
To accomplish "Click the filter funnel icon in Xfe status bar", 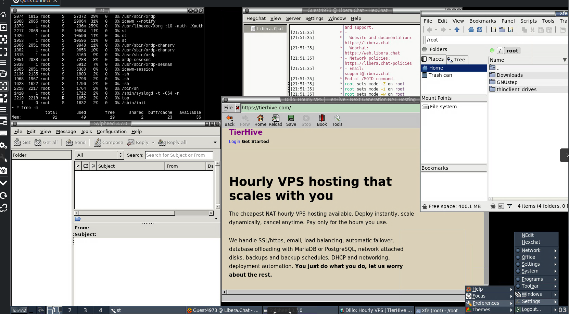I will click(x=509, y=206).
